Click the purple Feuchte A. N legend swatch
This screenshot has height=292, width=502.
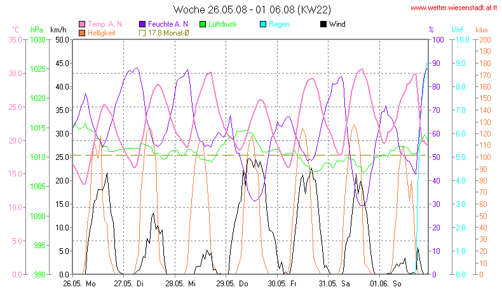[142, 24]
